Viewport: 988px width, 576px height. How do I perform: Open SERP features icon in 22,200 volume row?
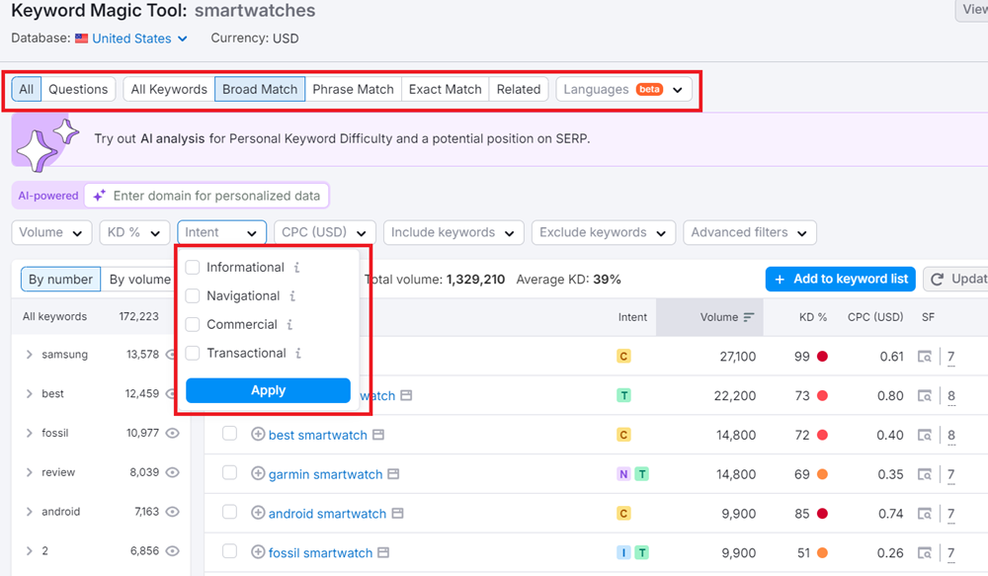click(x=925, y=396)
